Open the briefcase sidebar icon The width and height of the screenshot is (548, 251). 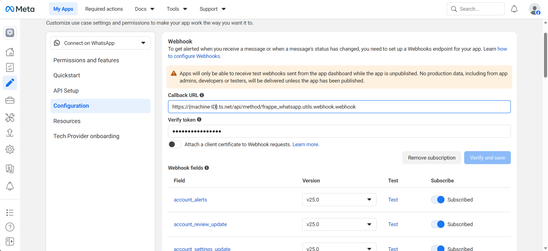tap(10, 100)
